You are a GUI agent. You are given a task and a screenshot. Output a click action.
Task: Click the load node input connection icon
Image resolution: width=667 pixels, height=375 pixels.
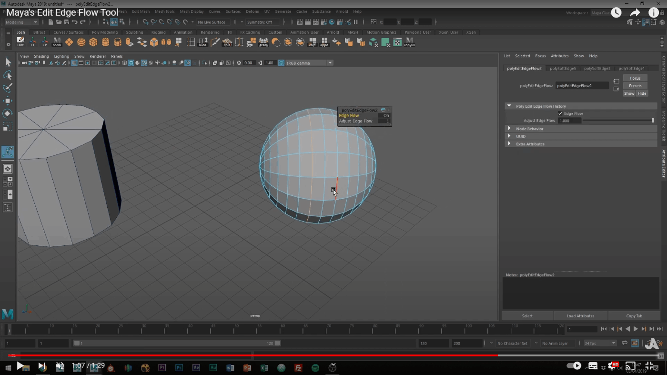click(x=616, y=81)
